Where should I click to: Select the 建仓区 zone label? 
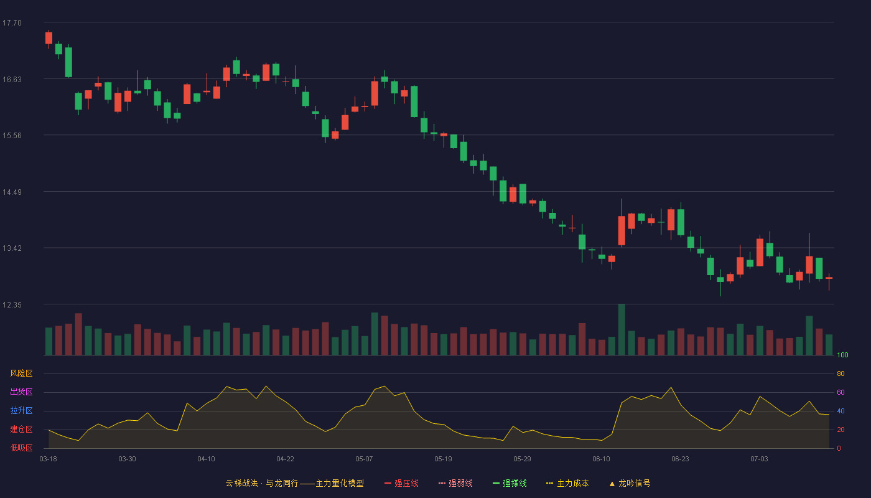[x=21, y=430]
